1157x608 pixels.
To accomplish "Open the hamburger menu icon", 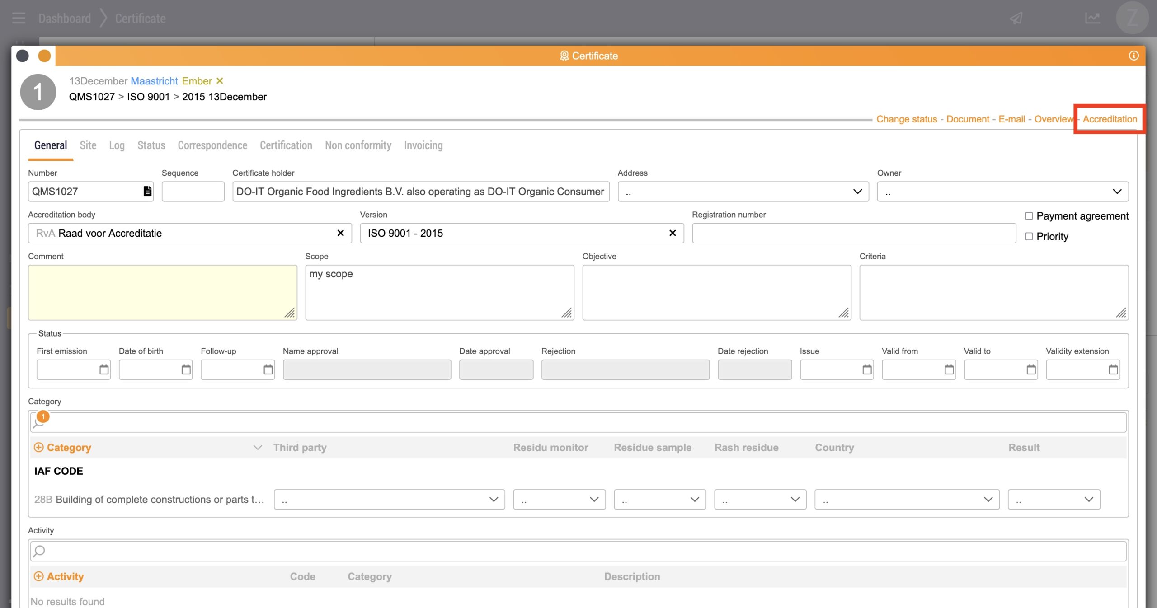I will pyautogui.click(x=19, y=18).
